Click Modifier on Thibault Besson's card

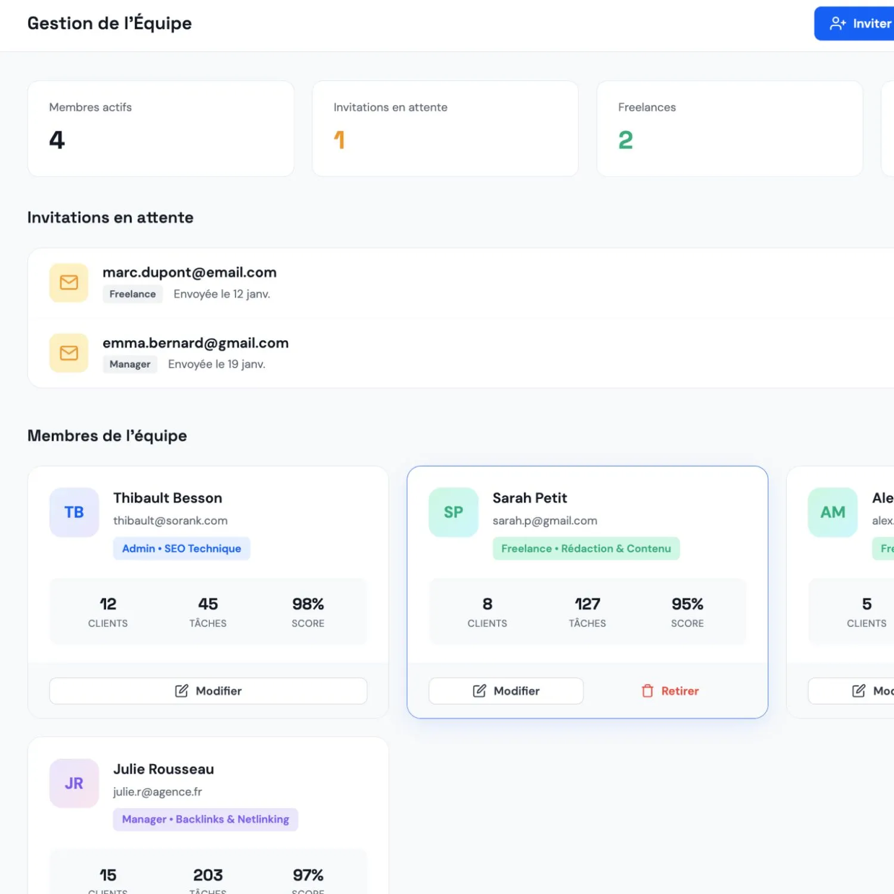click(x=208, y=691)
